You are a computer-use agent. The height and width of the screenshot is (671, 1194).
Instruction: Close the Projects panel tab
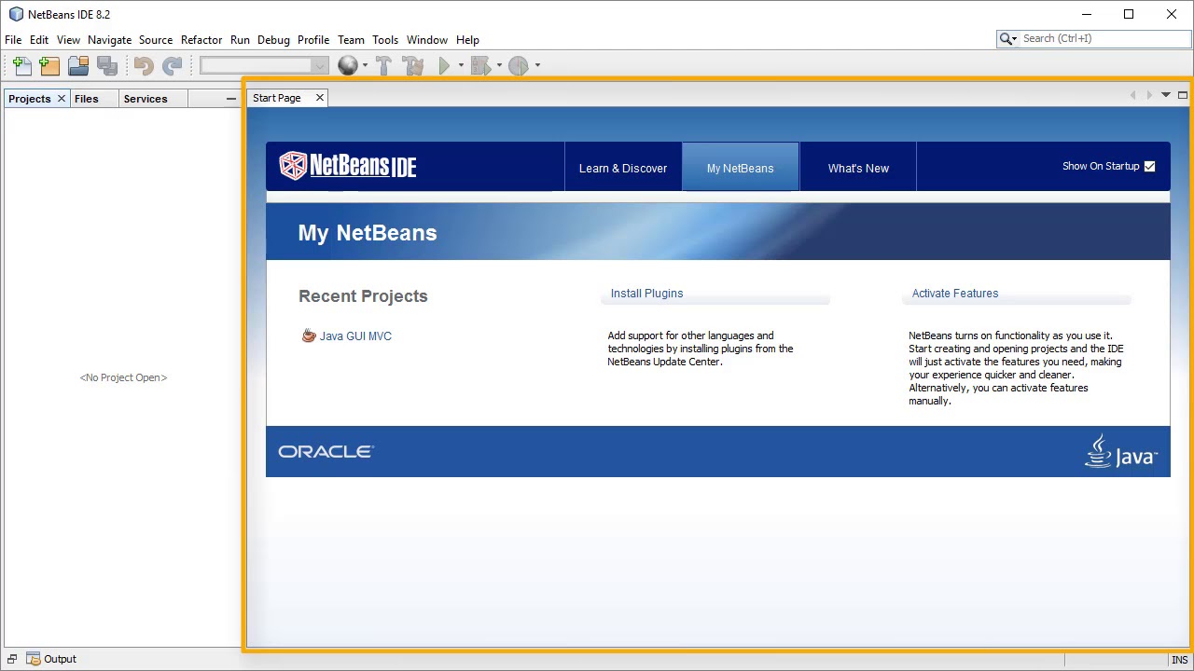click(62, 99)
